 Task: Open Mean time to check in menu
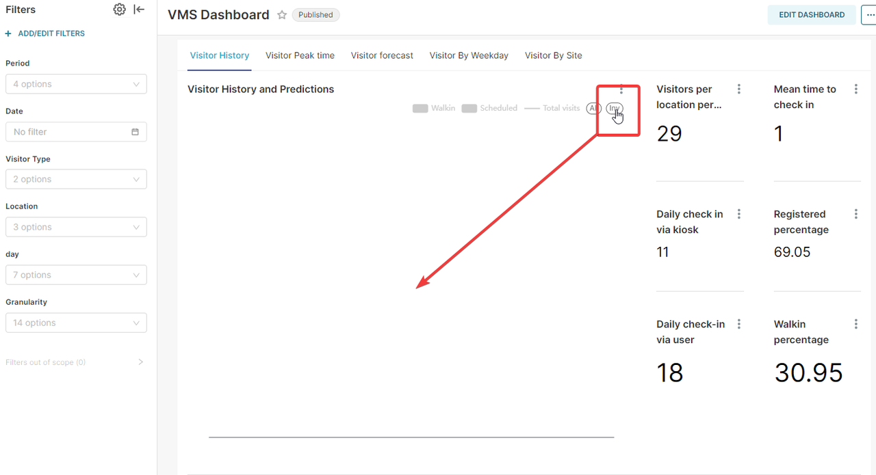856,90
